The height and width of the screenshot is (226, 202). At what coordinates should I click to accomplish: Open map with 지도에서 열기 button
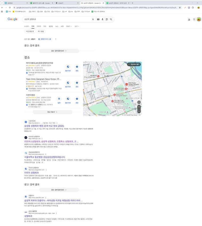coord(134,64)
